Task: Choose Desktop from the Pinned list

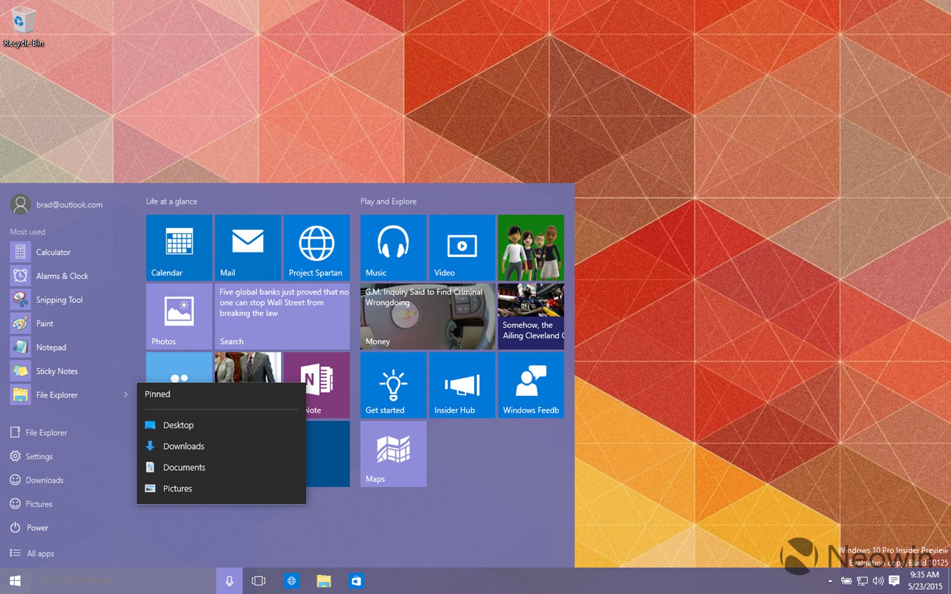Action: (178, 425)
